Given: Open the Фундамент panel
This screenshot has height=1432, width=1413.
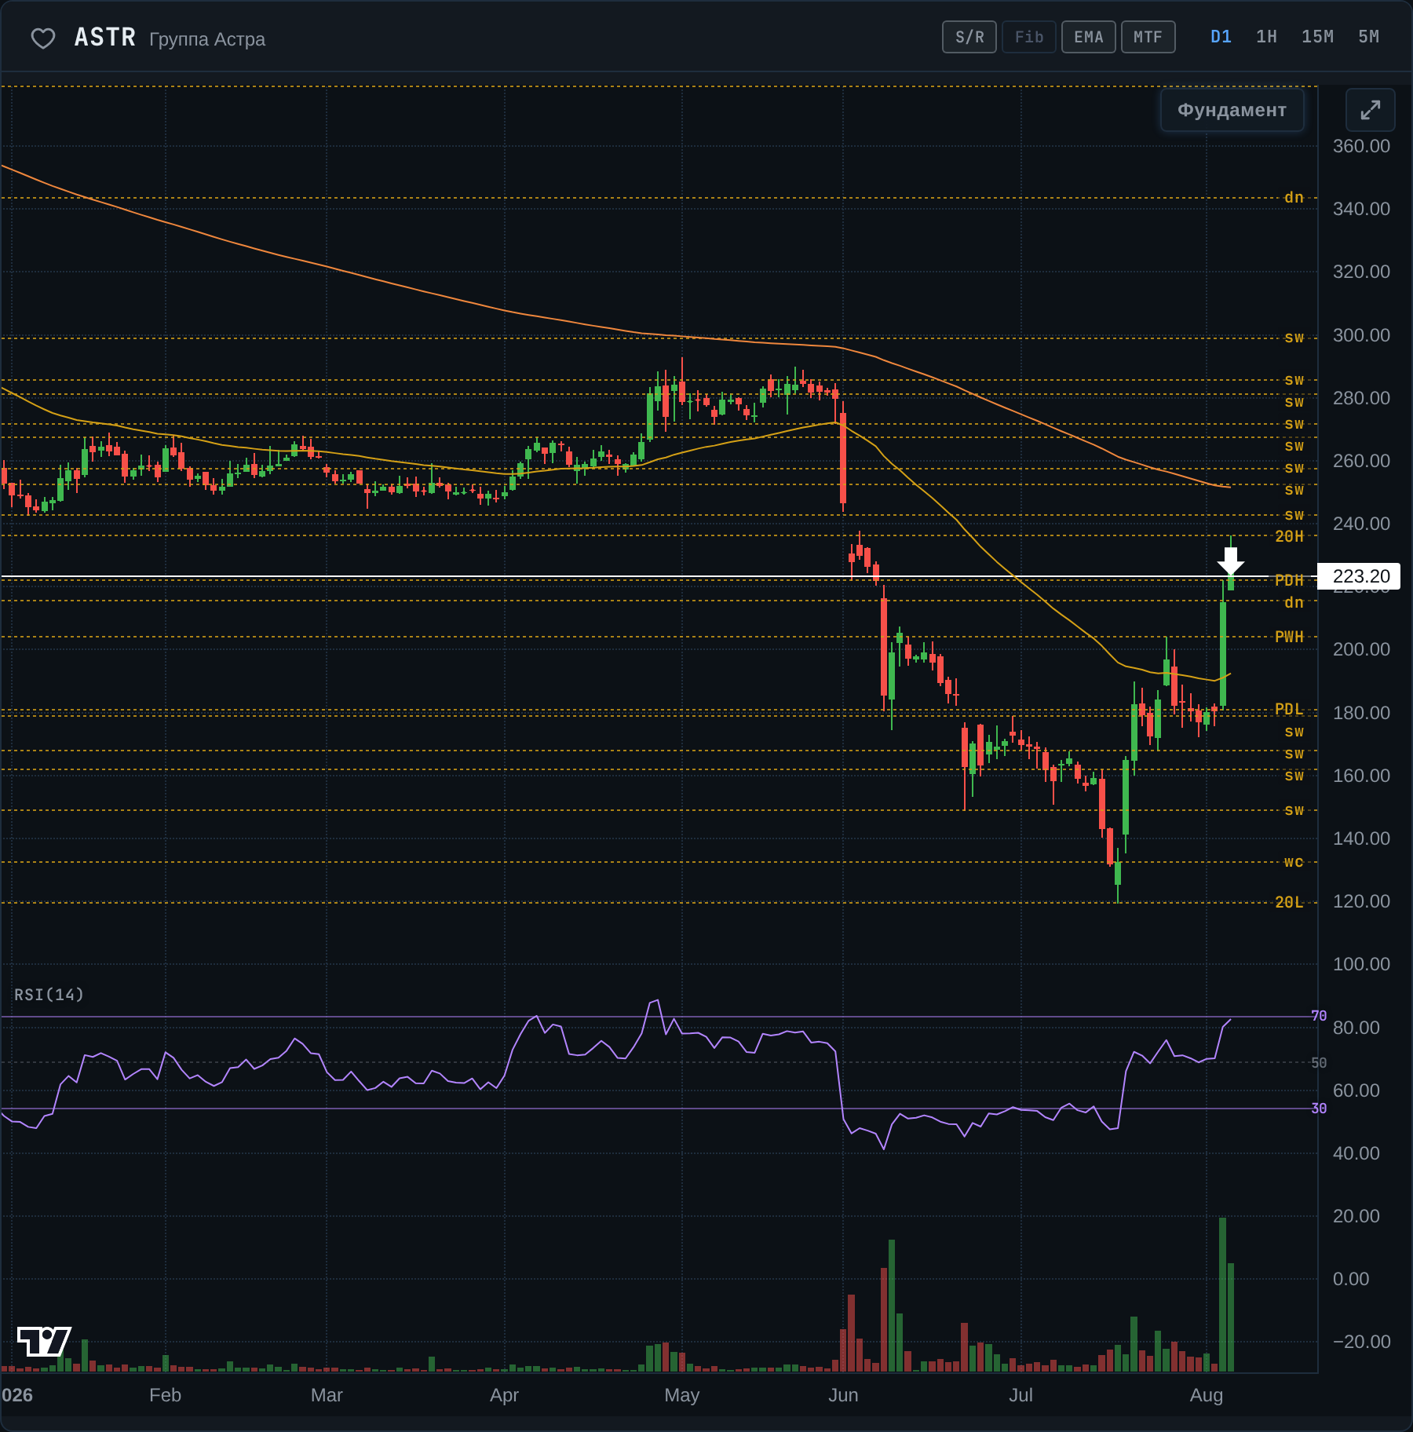Looking at the screenshot, I should [1232, 110].
